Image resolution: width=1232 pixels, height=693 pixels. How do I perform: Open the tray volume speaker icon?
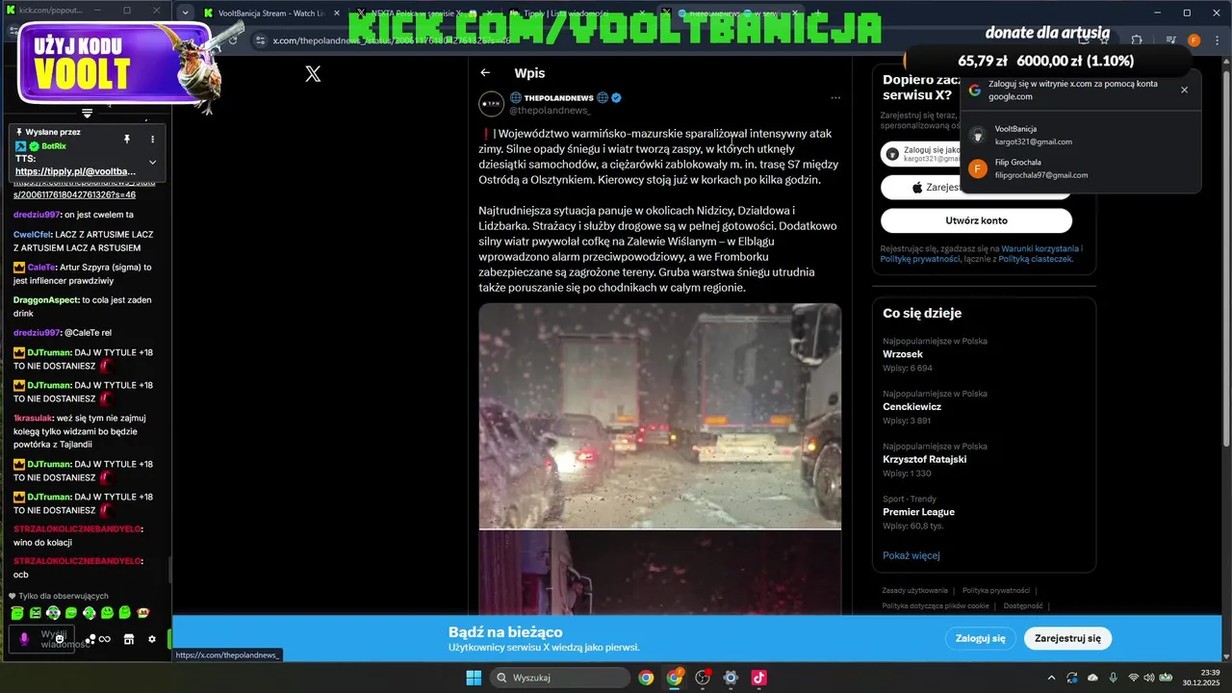(x=1150, y=678)
